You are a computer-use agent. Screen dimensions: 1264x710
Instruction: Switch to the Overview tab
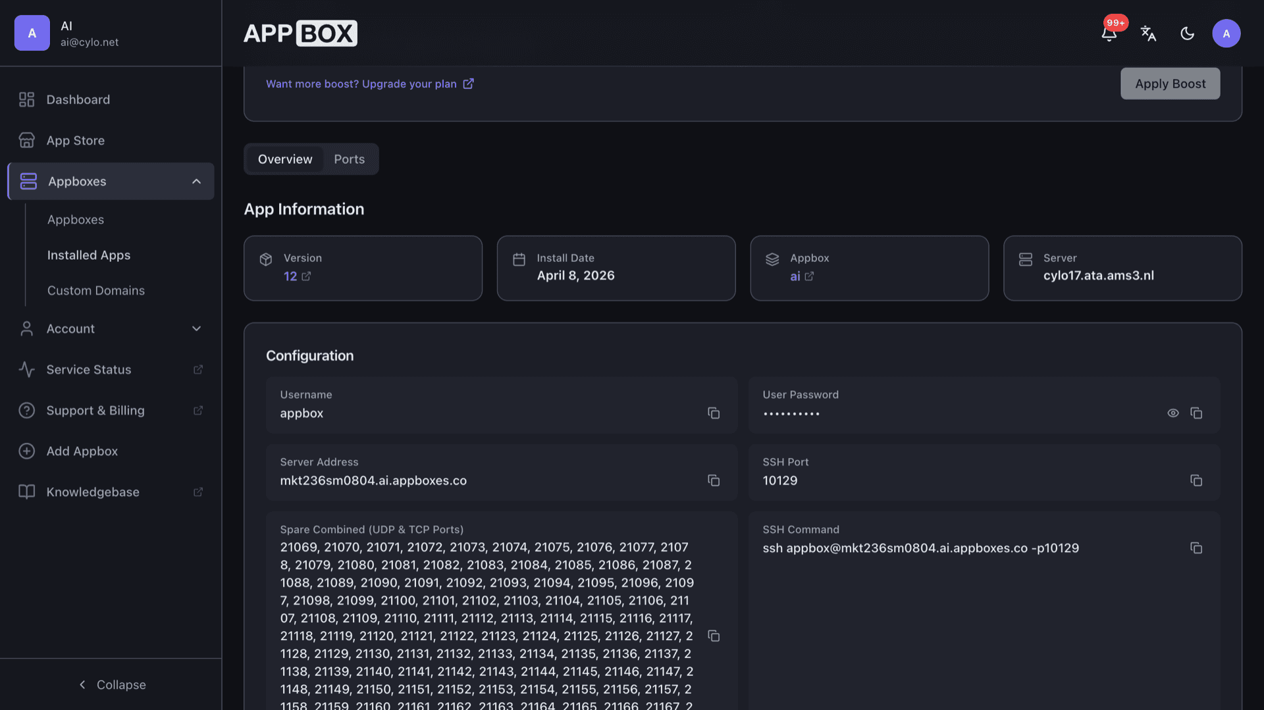[x=285, y=159]
